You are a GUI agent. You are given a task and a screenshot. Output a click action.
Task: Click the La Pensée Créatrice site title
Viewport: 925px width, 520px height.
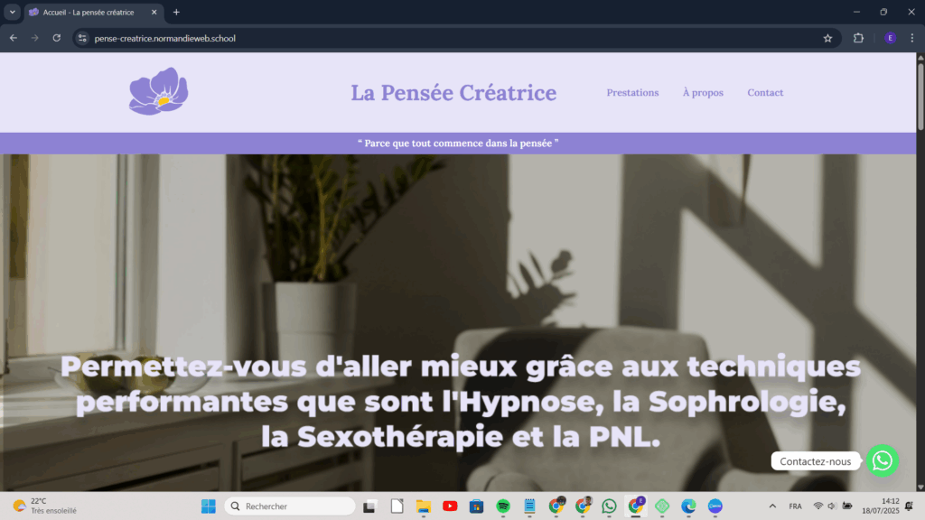tap(453, 93)
